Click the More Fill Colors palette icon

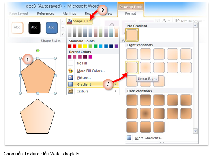pyautogui.click(x=71, y=71)
